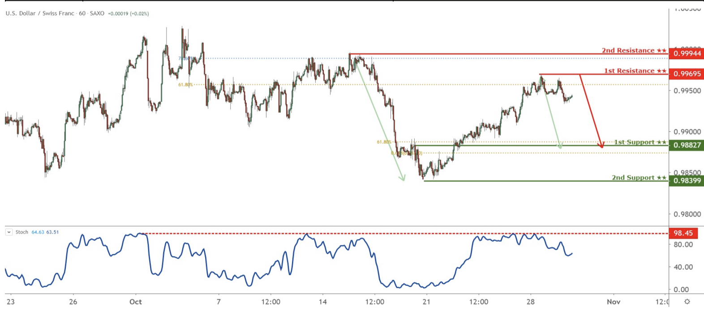Click the 0.00 stochastic axis value
This screenshot has width=704, height=315.
point(681,289)
